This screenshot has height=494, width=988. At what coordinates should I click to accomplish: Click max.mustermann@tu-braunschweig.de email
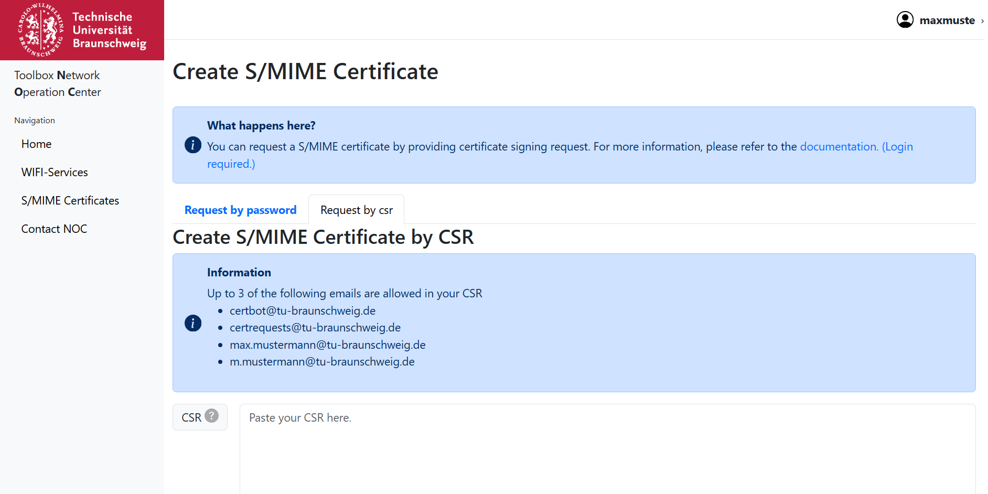click(328, 345)
